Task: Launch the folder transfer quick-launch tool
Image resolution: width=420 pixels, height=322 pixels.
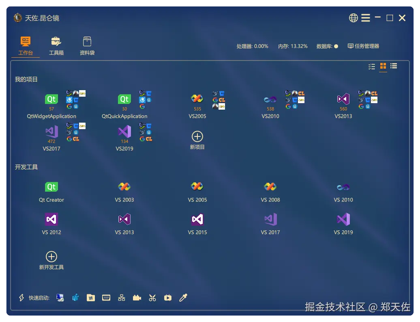Action: (x=91, y=298)
